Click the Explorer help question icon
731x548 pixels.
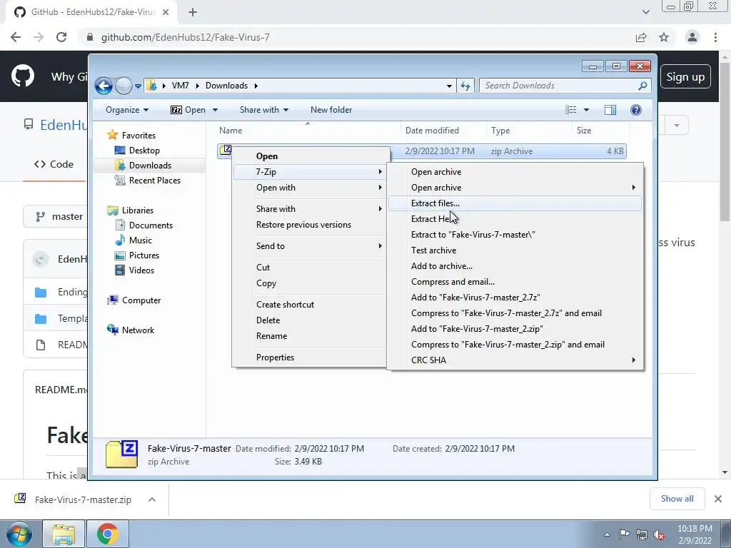[x=635, y=110]
